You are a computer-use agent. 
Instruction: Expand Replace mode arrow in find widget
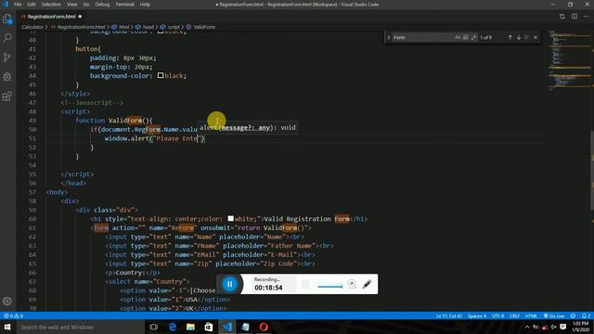[388, 37]
